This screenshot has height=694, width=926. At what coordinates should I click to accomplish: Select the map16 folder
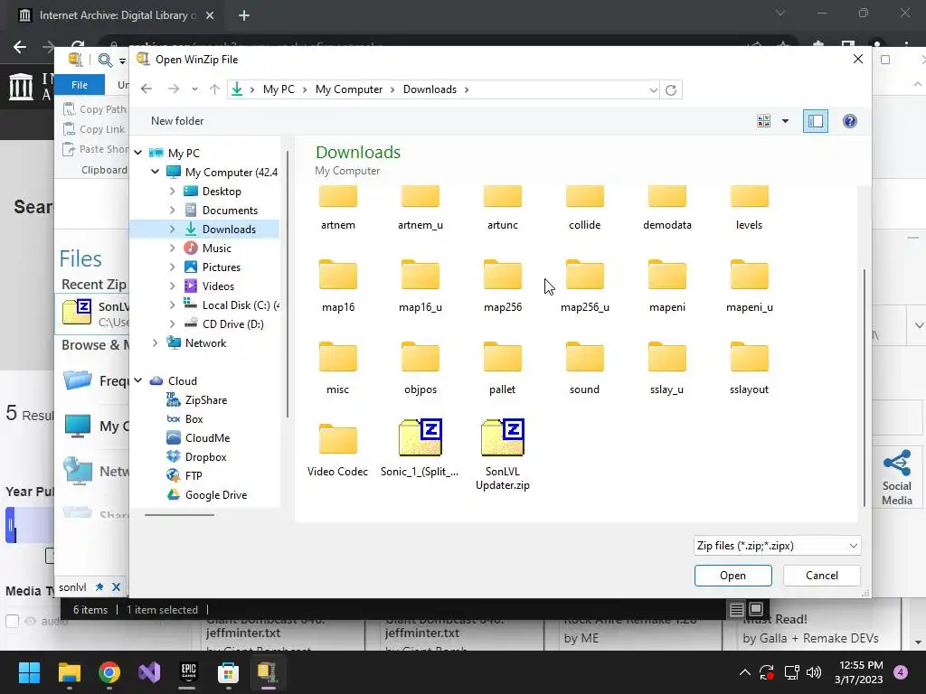[x=338, y=286]
